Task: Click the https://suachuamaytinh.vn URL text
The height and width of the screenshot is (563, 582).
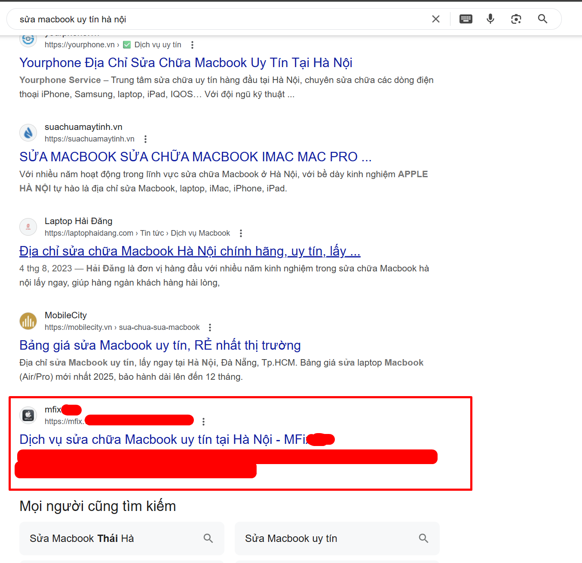Action: 89,139
